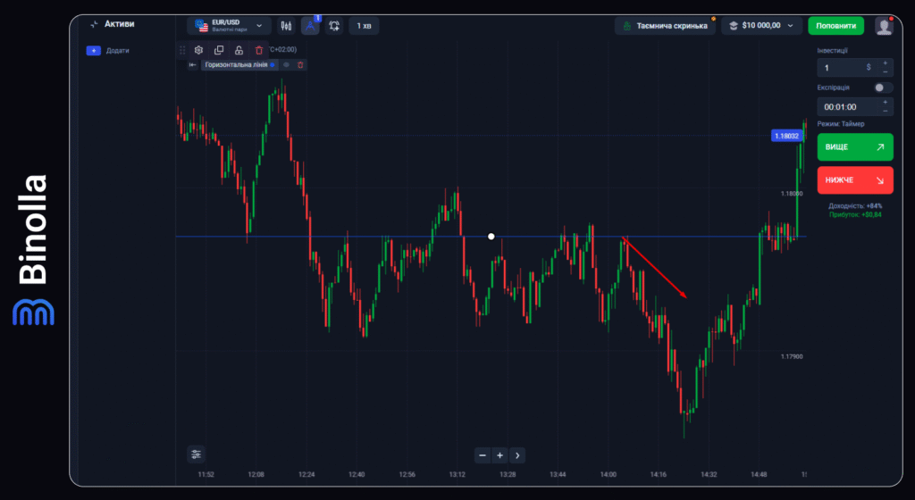Click the red trash icon in floating toolbar

click(259, 51)
